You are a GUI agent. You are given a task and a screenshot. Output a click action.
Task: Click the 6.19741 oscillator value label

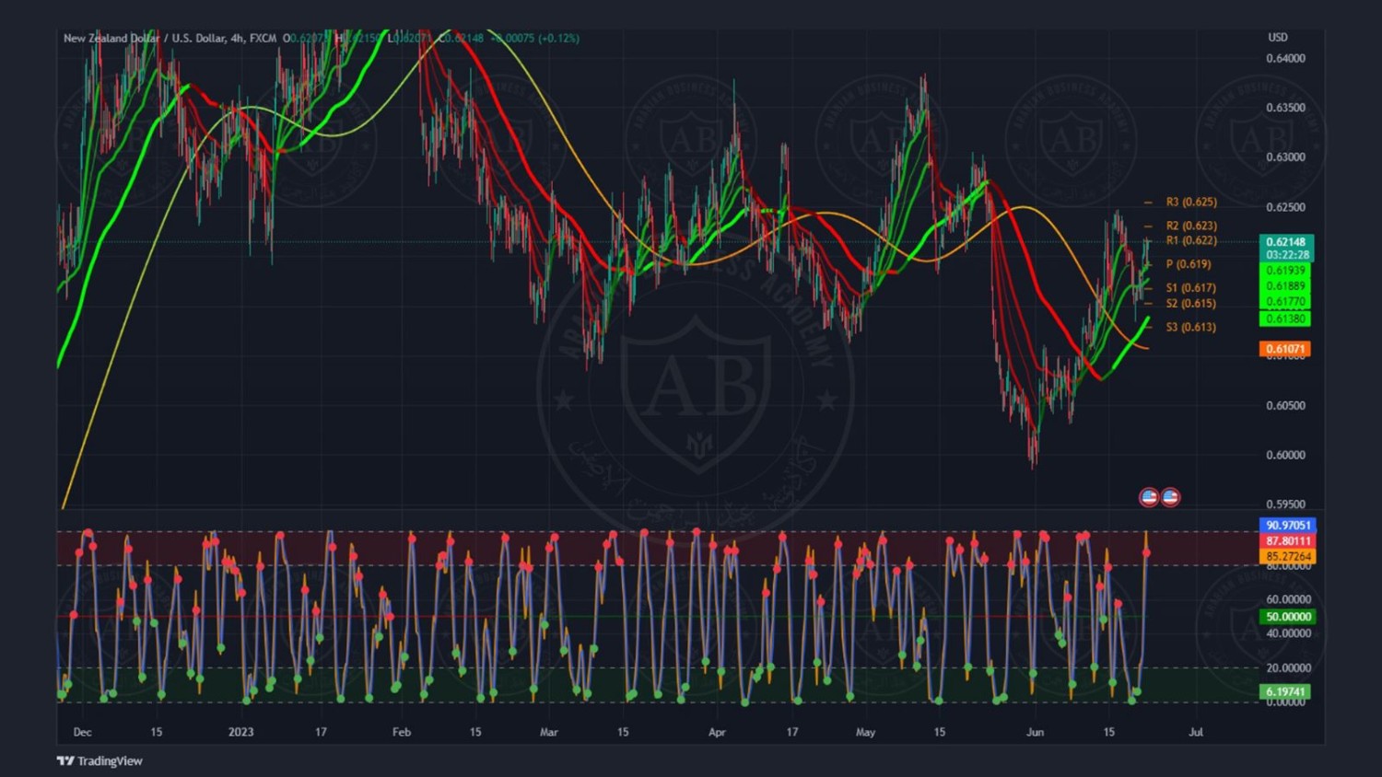point(1284,691)
